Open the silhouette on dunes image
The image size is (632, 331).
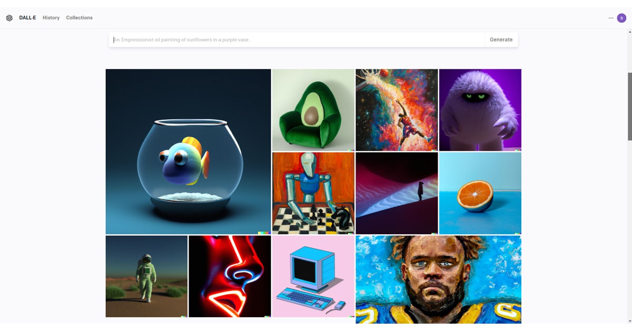(397, 193)
